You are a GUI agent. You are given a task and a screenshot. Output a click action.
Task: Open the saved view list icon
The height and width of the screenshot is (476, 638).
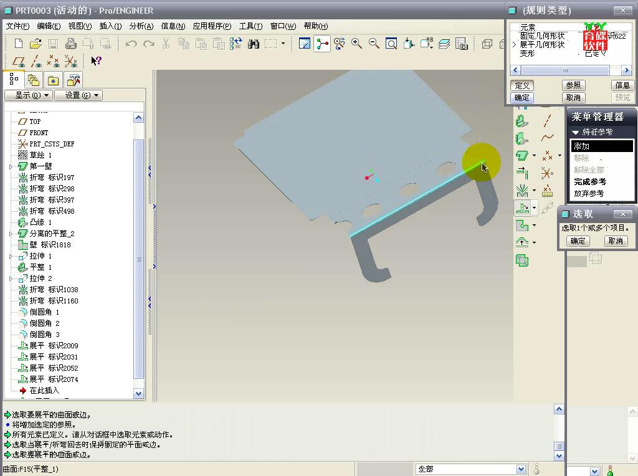[x=426, y=44]
